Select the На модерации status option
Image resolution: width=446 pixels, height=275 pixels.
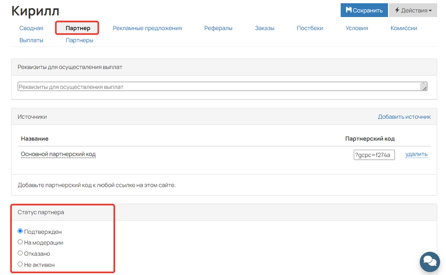click(x=20, y=242)
